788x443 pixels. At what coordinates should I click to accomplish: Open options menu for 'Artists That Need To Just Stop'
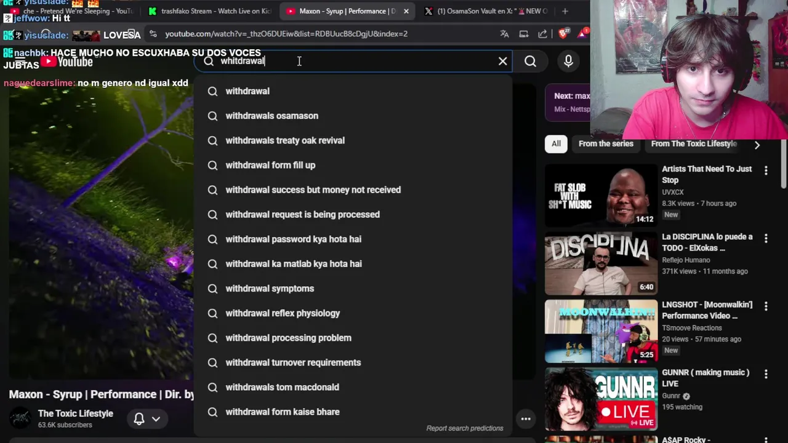click(766, 170)
